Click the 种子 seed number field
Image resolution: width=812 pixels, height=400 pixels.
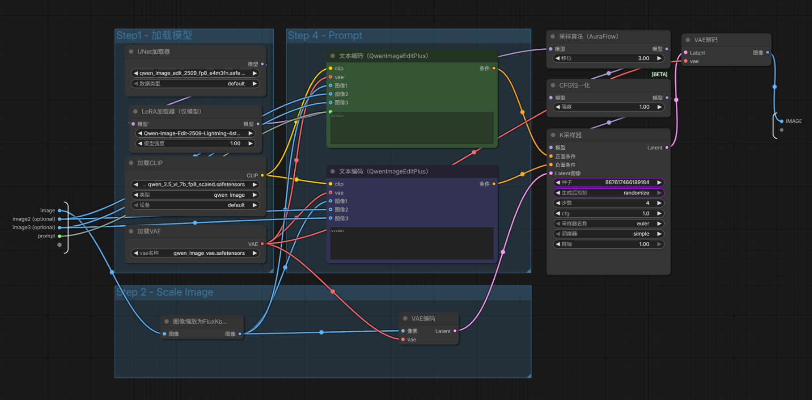(608, 182)
